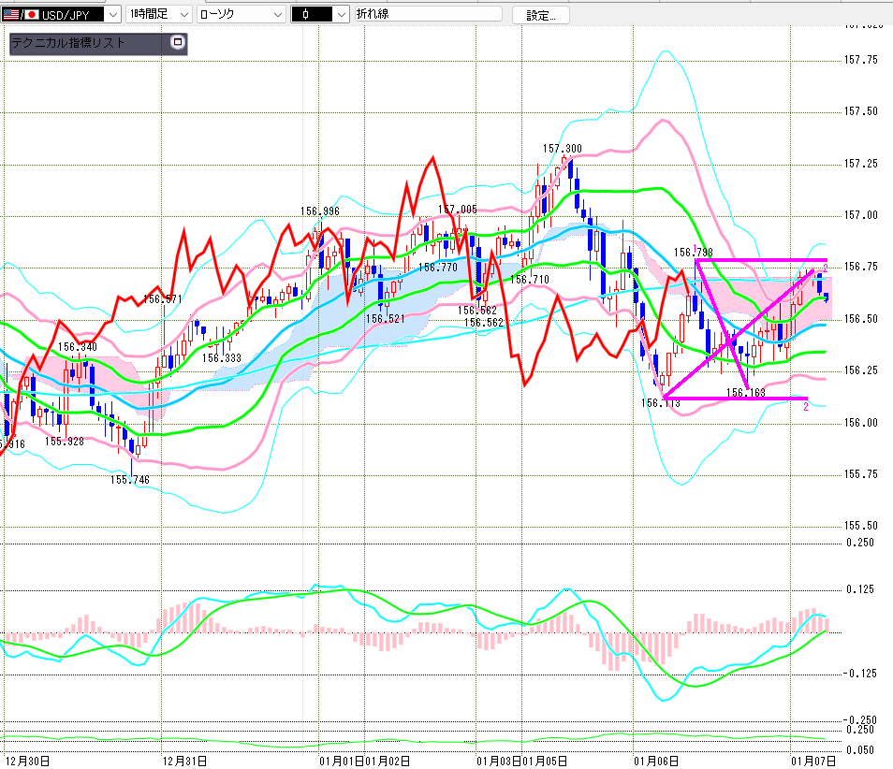Click the US flag icon
This screenshot has height=769, width=893.
coord(10,15)
